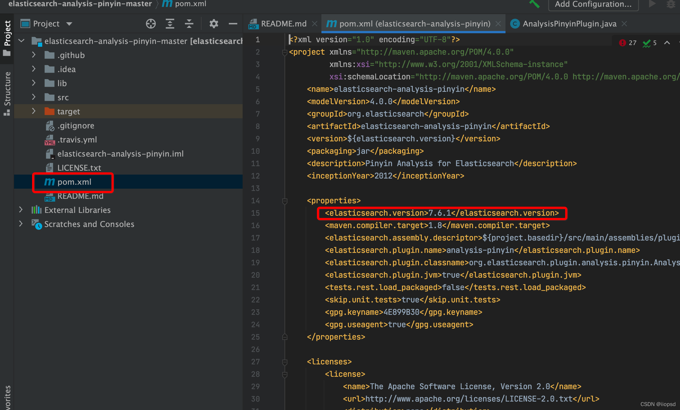Screen dimensions: 680x410
Task: Expand the target folder
Action: click(x=34, y=111)
